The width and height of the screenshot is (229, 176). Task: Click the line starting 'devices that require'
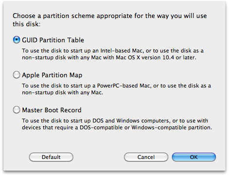pyautogui.click(x=117, y=127)
